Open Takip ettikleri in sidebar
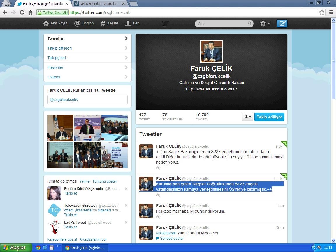Image resolution: width=336 pixels, height=252 pixels. pyautogui.click(x=87, y=48)
